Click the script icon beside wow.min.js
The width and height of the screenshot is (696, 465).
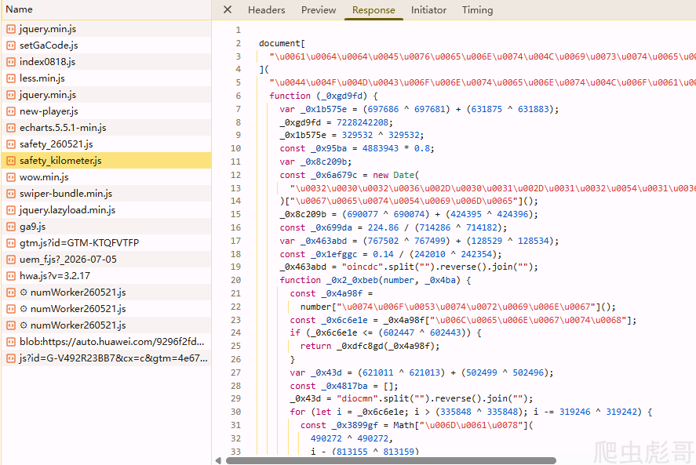pyautogui.click(x=11, y=177)
